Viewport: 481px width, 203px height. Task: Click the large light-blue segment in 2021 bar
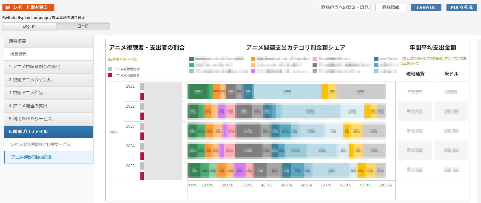point(288,91)
